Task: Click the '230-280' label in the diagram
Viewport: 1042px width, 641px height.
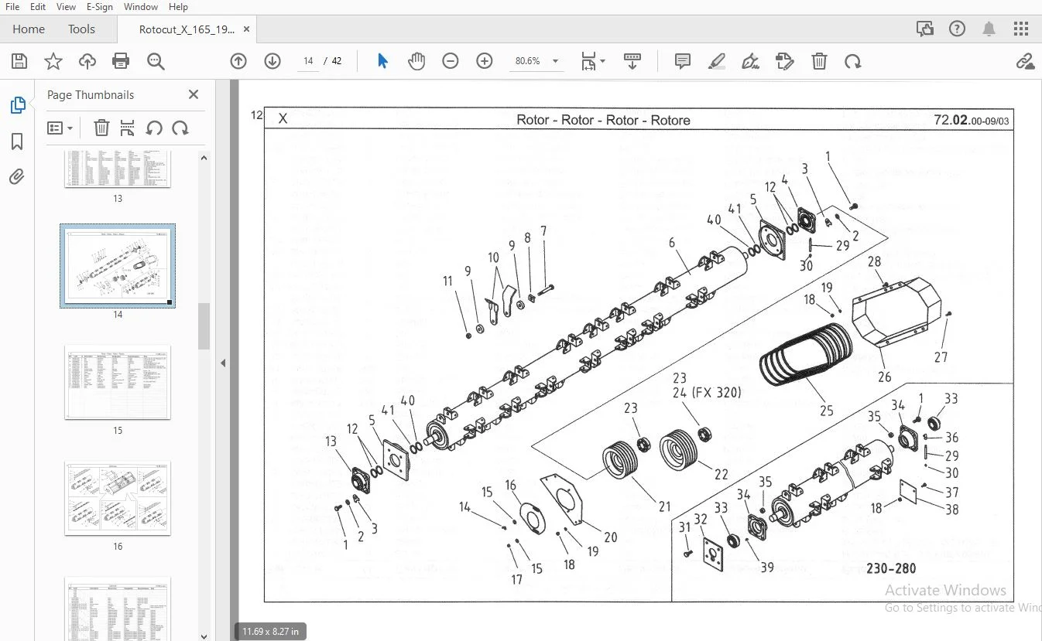Action: (891, 569)
